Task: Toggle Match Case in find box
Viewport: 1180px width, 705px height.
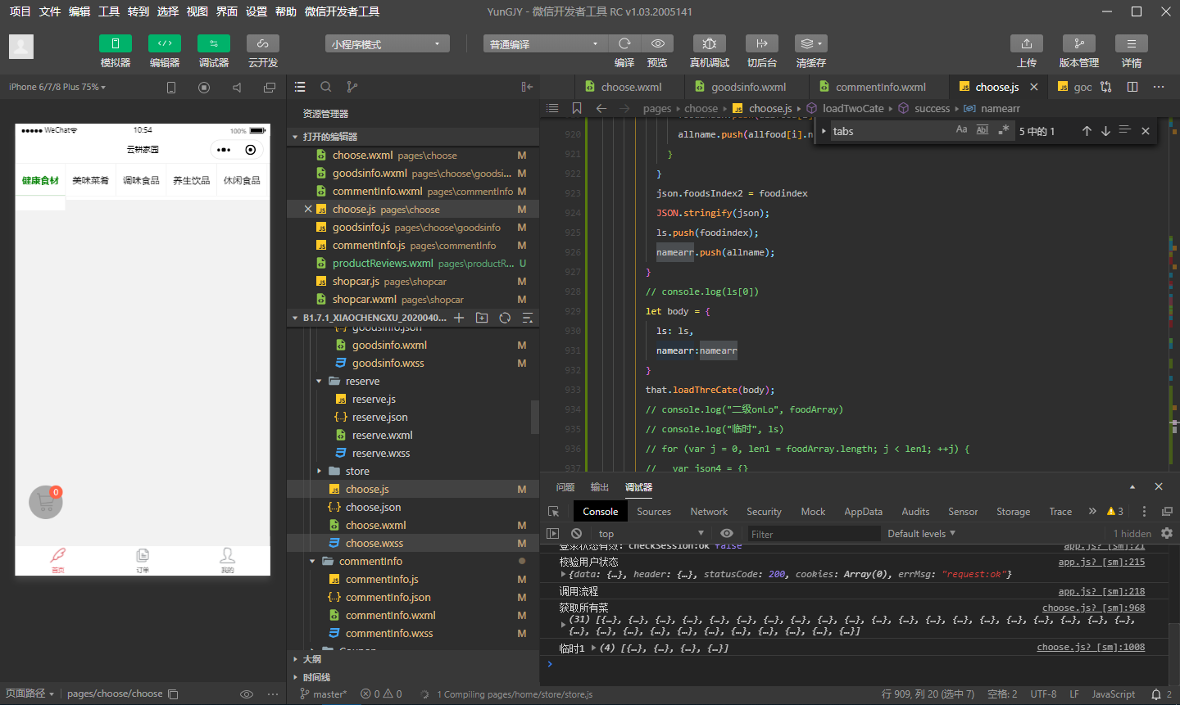Action: 961,130
